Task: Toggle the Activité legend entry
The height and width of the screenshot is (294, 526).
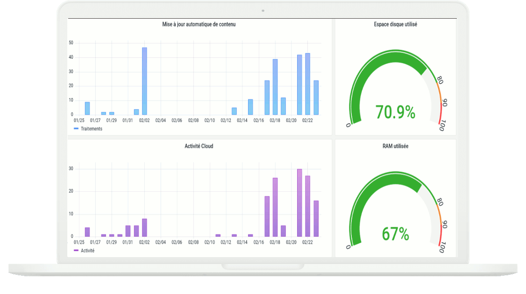Action: tap(84, 251)
